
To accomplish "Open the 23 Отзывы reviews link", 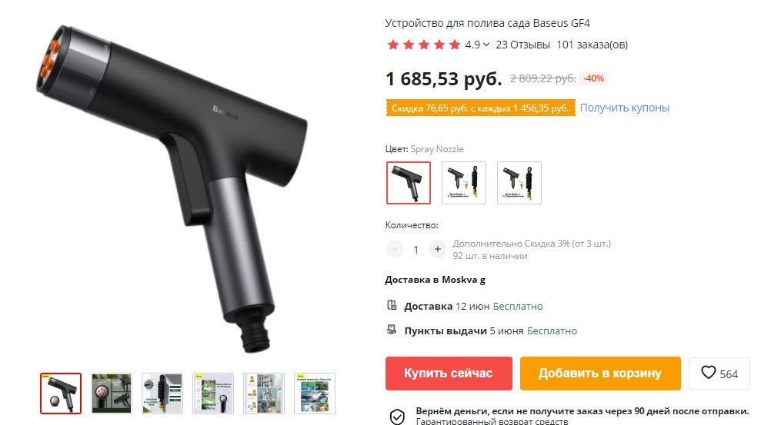I will (x=522, y=45).
